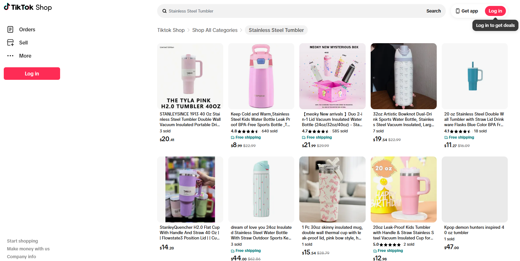This screenshot has width=520, height=261.
Task: Open the blue 20 oz tumbler thumbnail
Action: (x=475, y=76)
